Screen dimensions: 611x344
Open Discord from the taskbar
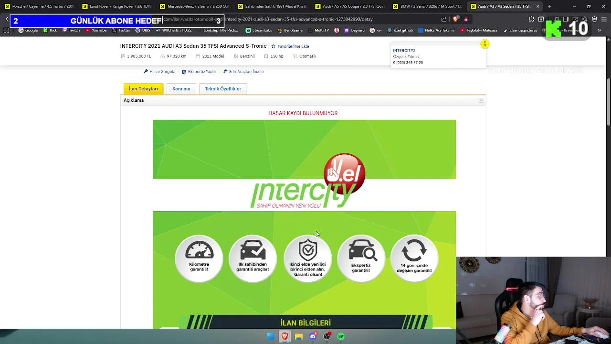(x=313, y=336)
